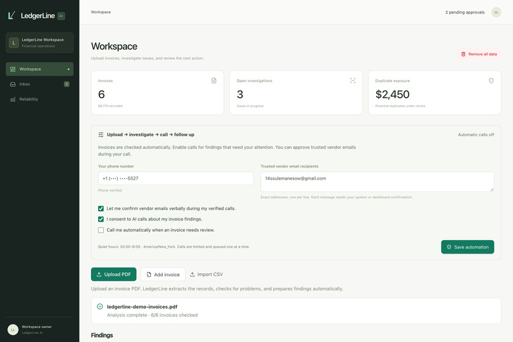
Task: Click the file icon in Add invoice
Action: 148,274
